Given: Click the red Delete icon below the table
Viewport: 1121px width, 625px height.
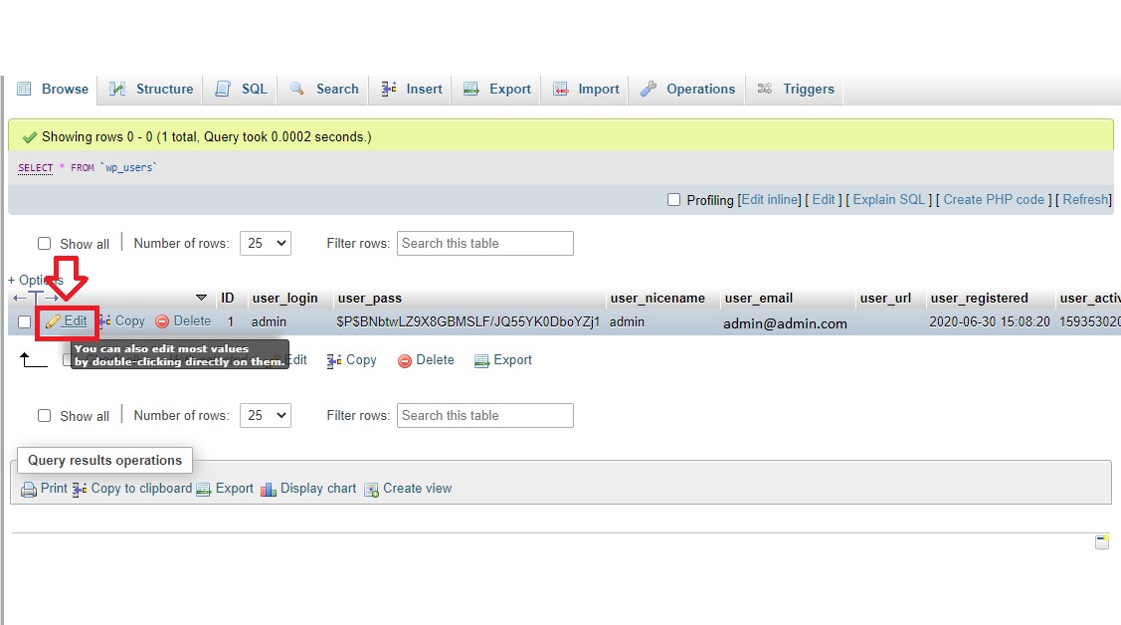Looking at the screenshot, I should [x=405, y=361].
